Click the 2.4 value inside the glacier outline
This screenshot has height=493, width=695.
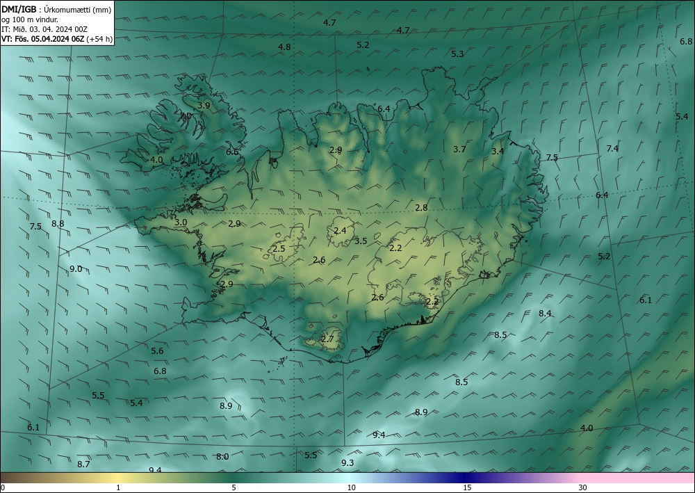tap(340, 231)
